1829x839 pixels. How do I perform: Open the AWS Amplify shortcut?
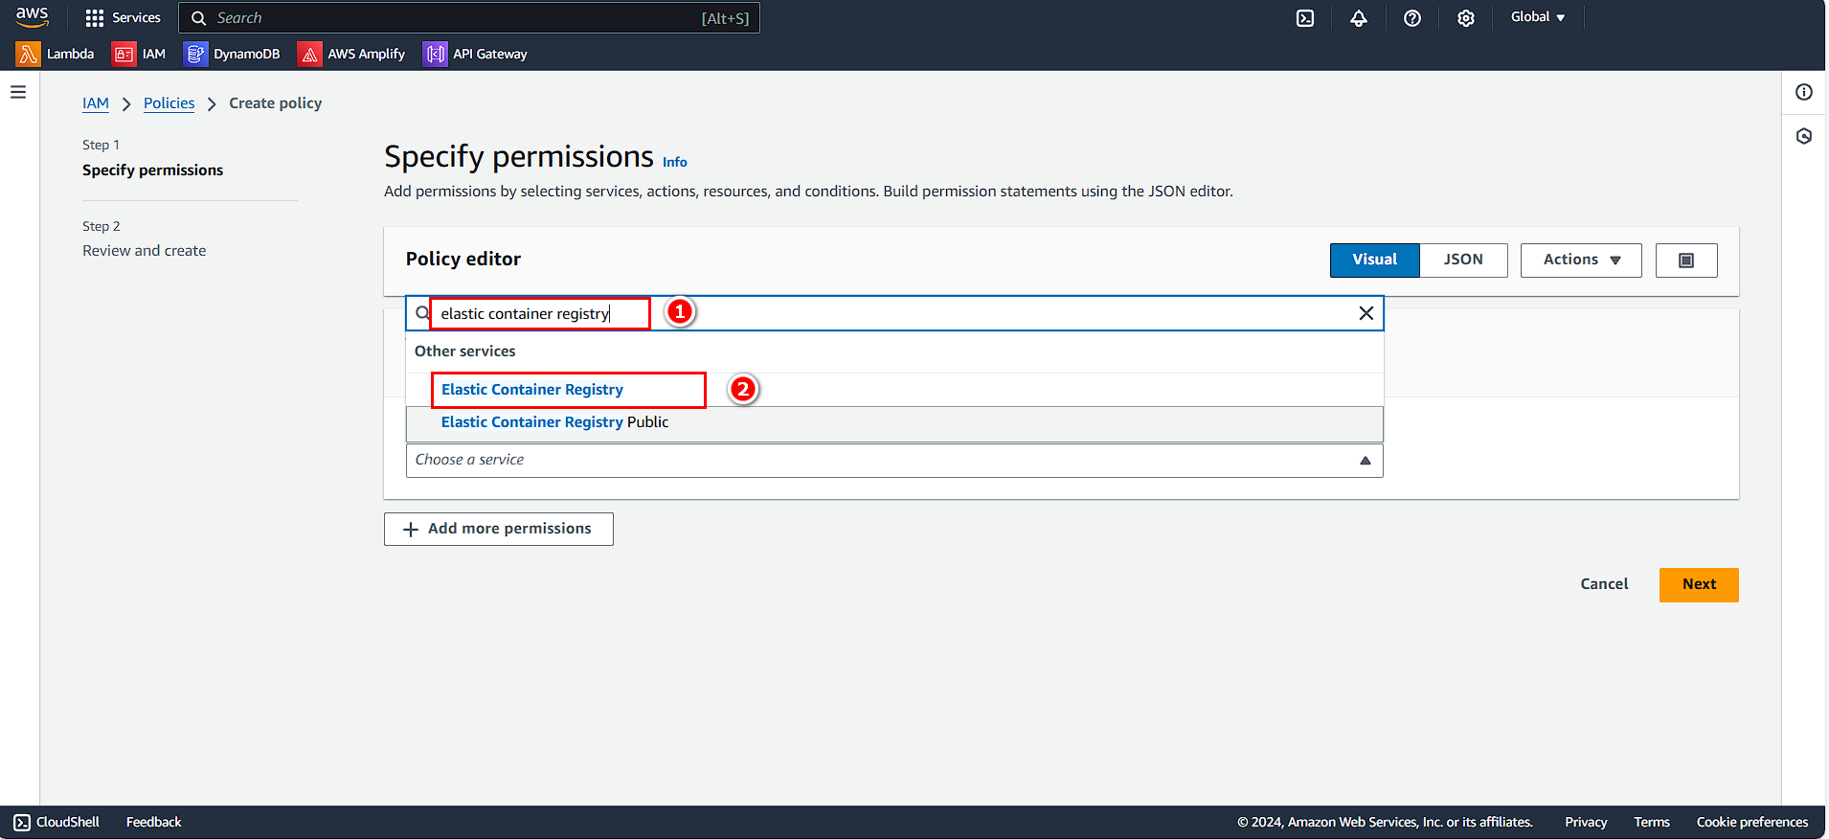pyautogui.click(x=350, y=54)
